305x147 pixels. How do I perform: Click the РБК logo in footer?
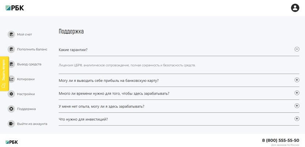(x=12, y=142)
